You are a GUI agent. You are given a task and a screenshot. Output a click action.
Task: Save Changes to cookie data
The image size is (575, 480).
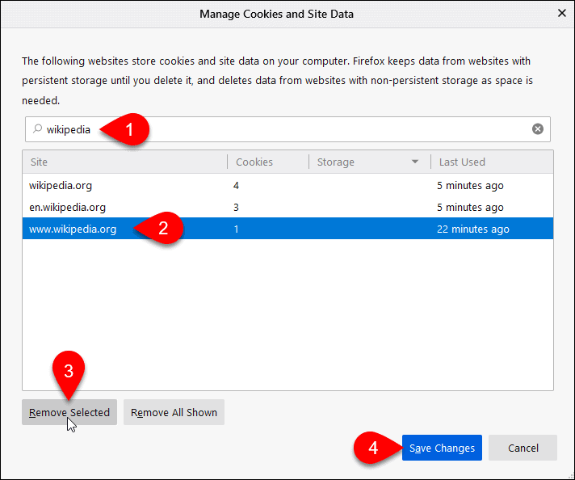(x=442, y=448)
